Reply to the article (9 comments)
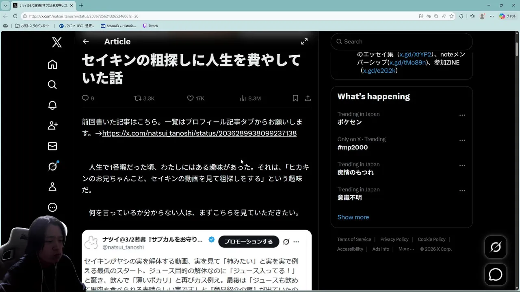 (88, 98)
